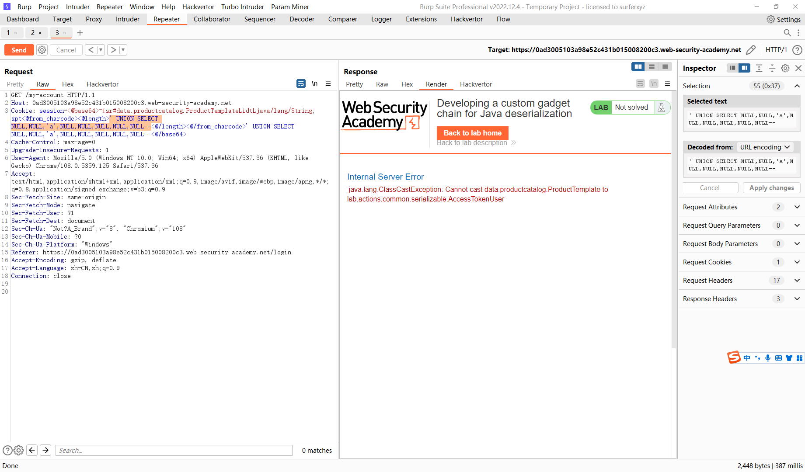Image resolution: width=805 pixels, height=472 pixels.
Task: Click the Inspector Cancel button
Action: click(x=710, y=187)
